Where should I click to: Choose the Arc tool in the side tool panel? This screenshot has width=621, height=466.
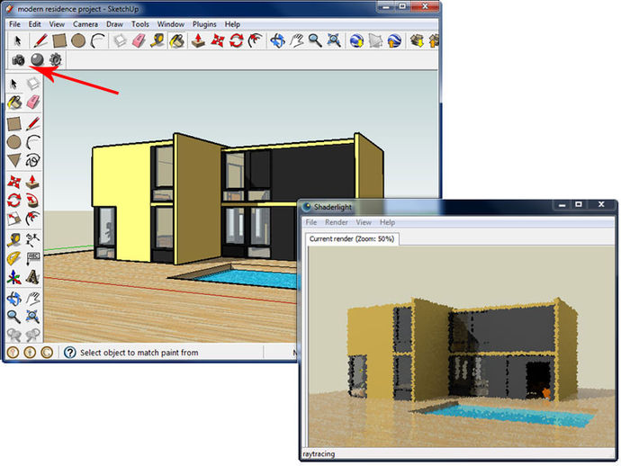[33, 142]
